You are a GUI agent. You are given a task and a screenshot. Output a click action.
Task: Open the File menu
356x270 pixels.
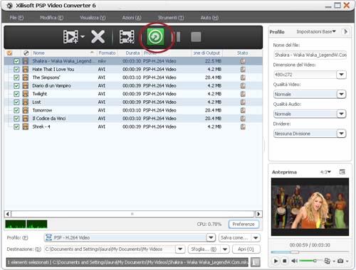click(16, 18)
